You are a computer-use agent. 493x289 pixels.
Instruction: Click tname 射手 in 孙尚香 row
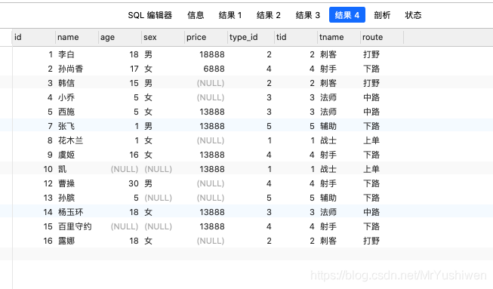(x=328, y=69)
